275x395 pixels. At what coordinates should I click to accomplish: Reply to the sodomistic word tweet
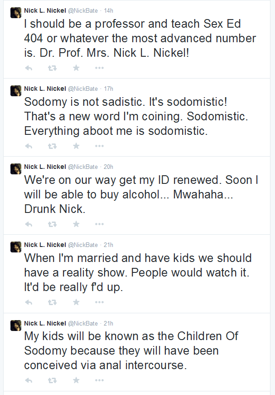(x=29, y=146)
